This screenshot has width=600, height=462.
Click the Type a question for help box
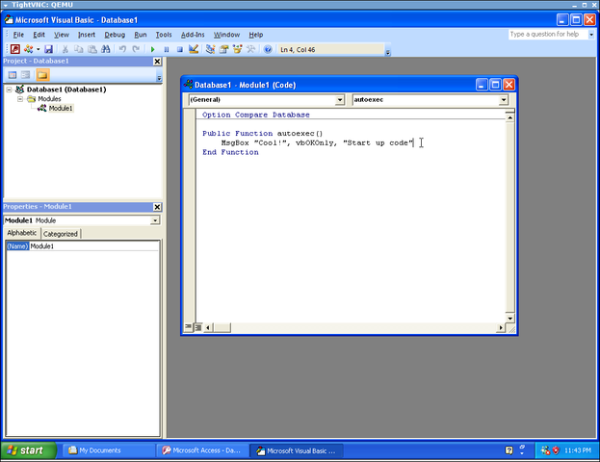(x=548, y=35)
